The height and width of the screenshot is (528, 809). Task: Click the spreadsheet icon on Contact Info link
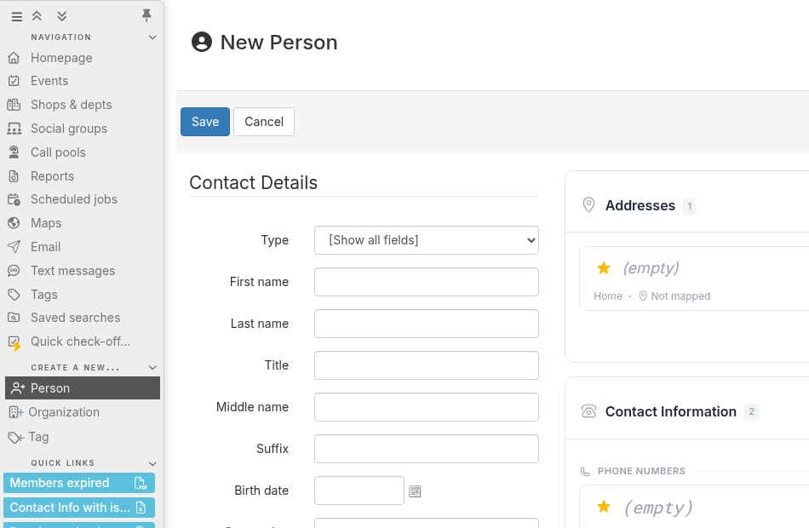[141, 508]
